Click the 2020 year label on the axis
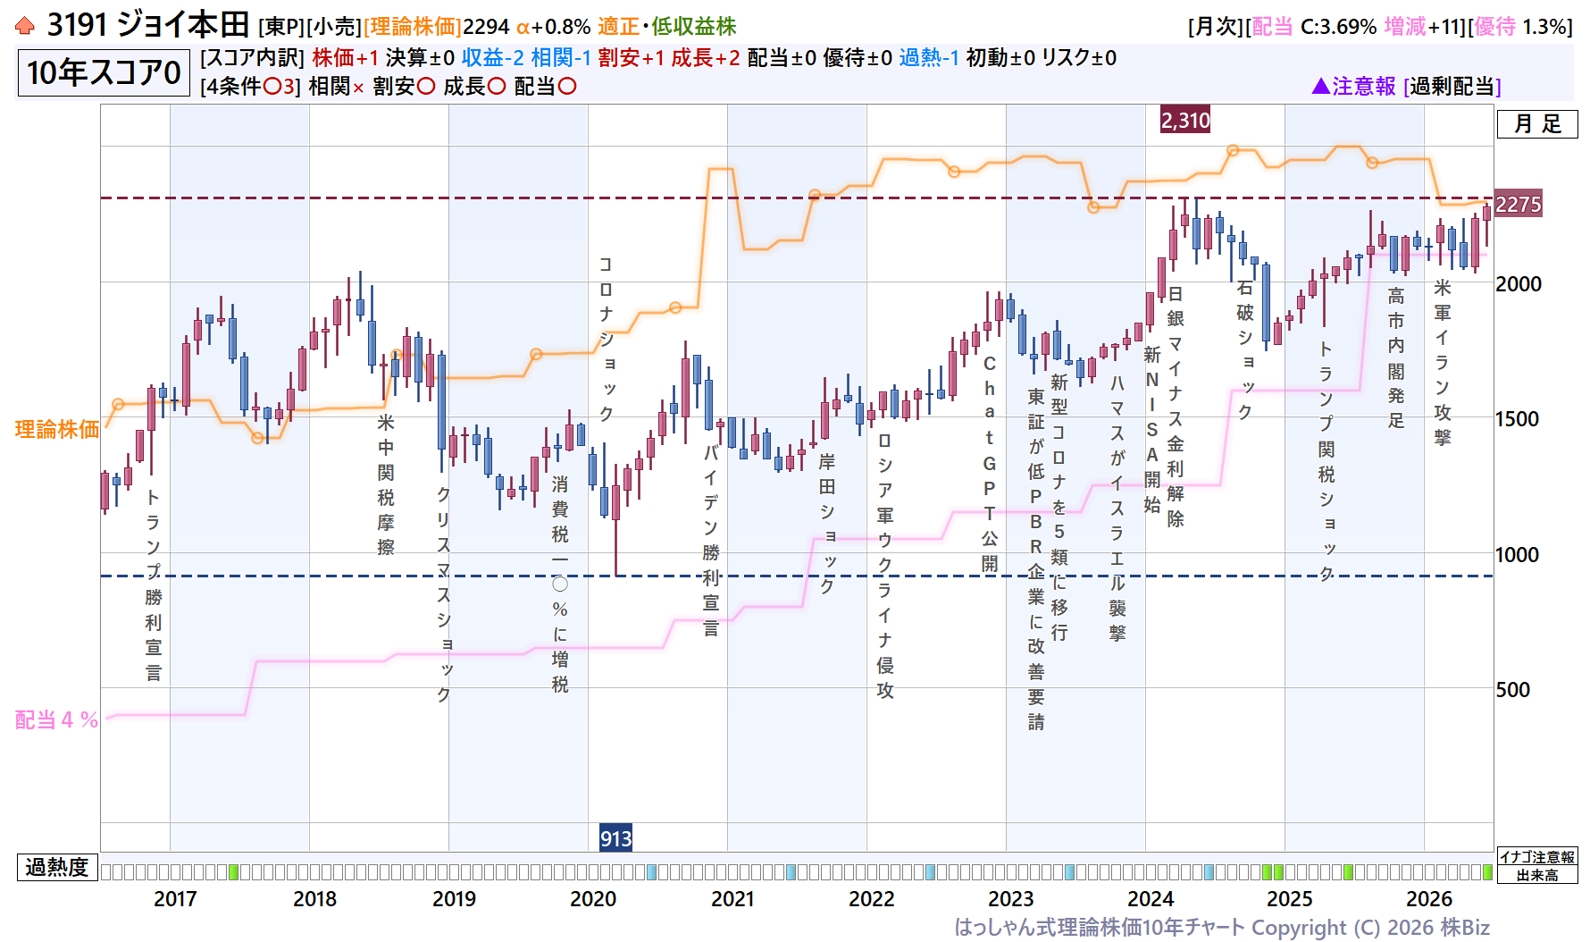The image size is (1590, 942). 593,899
